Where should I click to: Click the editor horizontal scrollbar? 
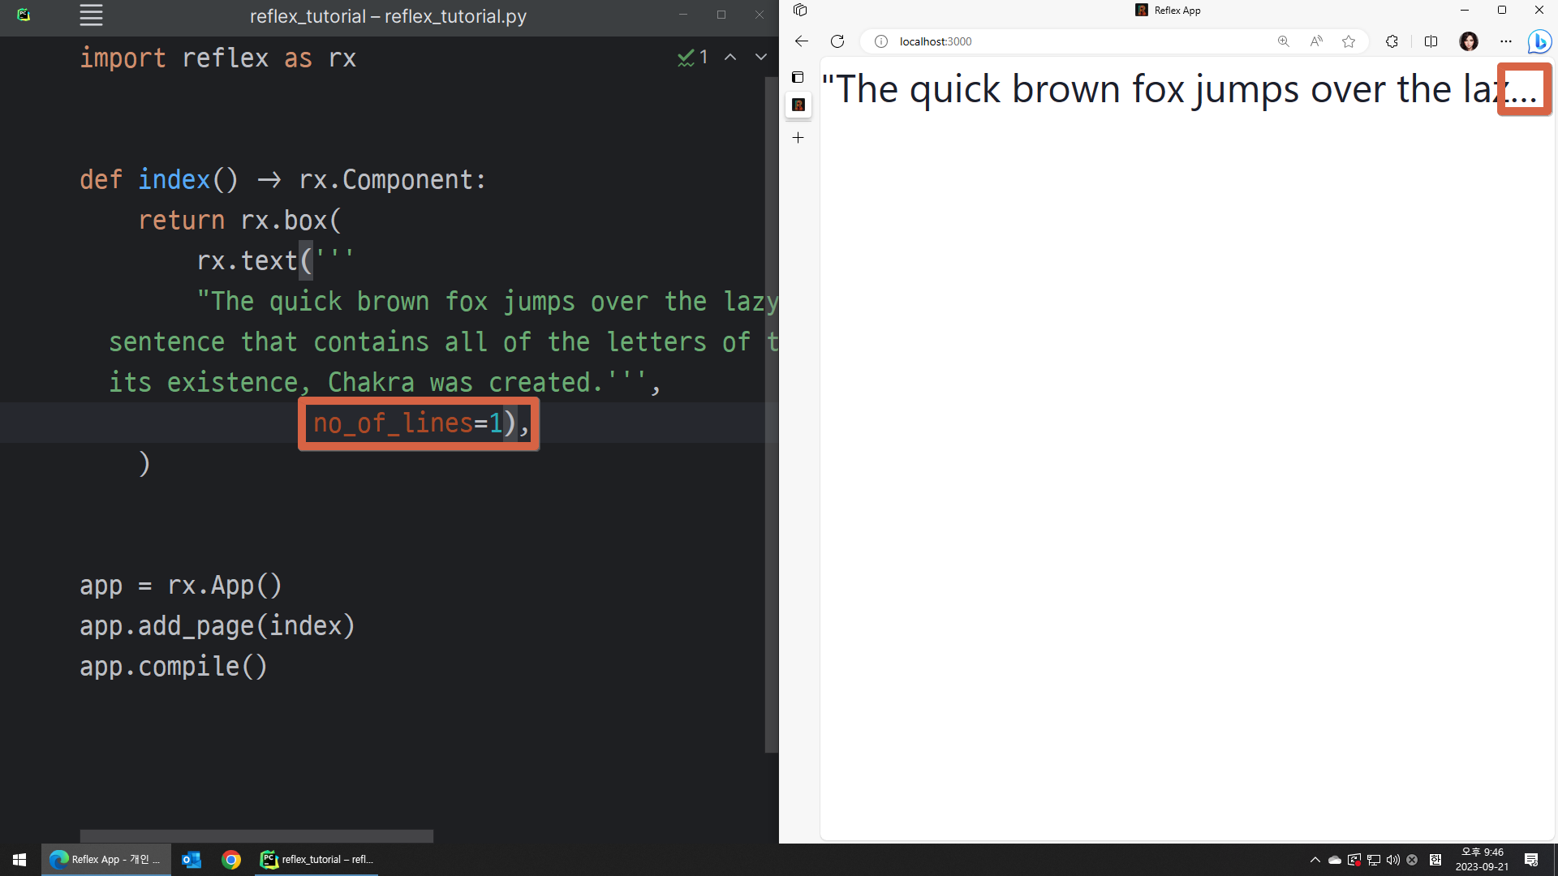(256, 835)
